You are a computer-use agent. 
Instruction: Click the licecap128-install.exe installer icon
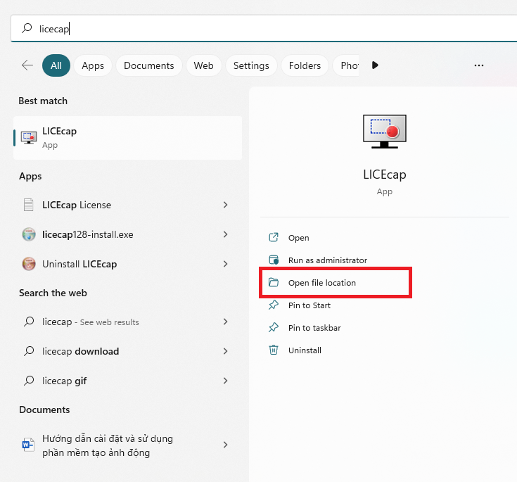(29, 234)
